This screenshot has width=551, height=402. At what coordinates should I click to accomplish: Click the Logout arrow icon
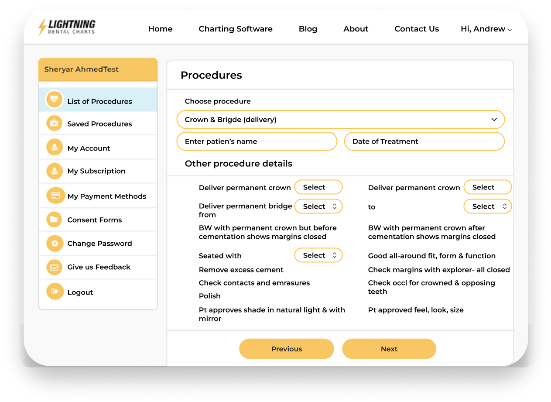tap(55, 292)
